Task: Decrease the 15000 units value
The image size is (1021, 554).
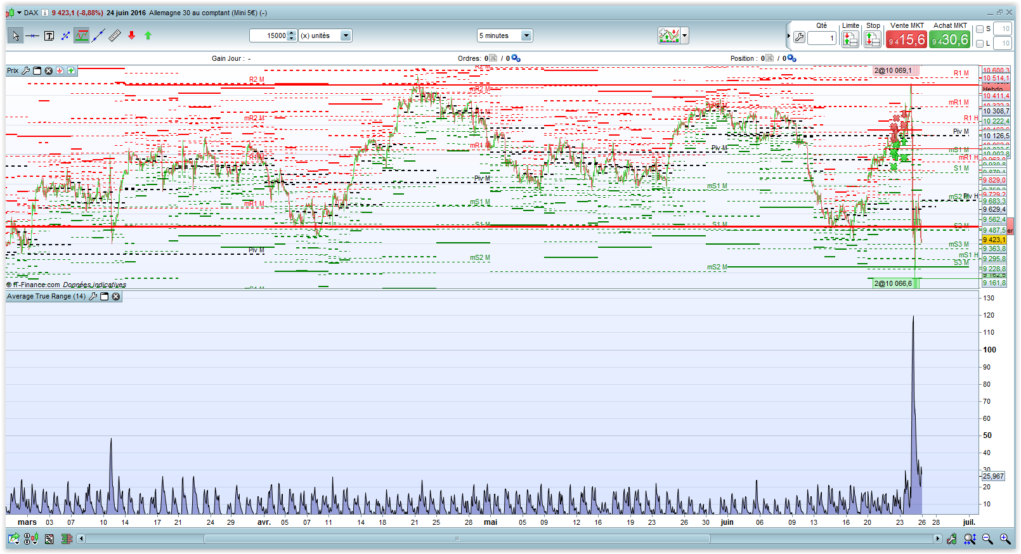Action: coord(292,39)
